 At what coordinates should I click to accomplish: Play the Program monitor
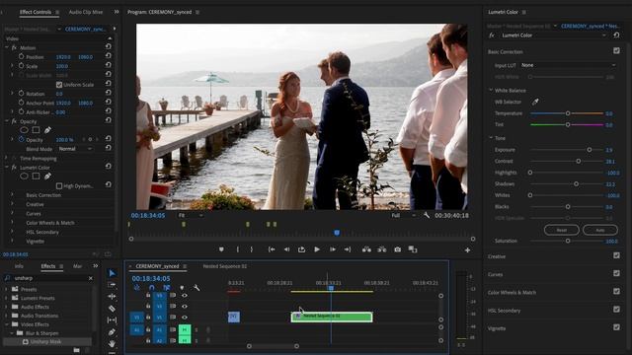pyautogui.click(x=317, y=249)
